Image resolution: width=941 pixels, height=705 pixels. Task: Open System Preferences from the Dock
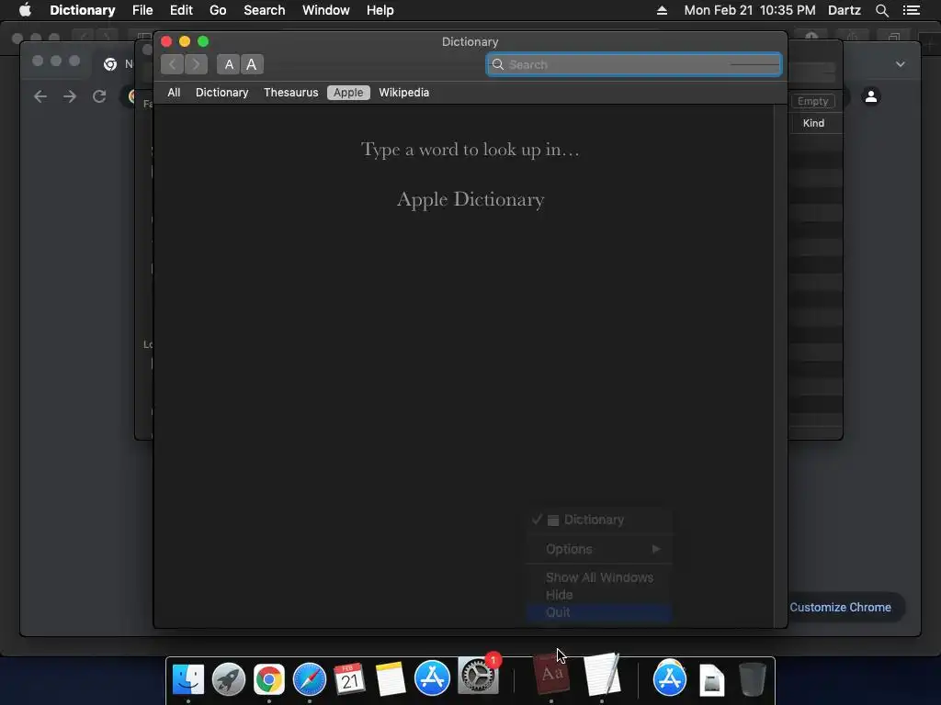(x=478, y=677)
